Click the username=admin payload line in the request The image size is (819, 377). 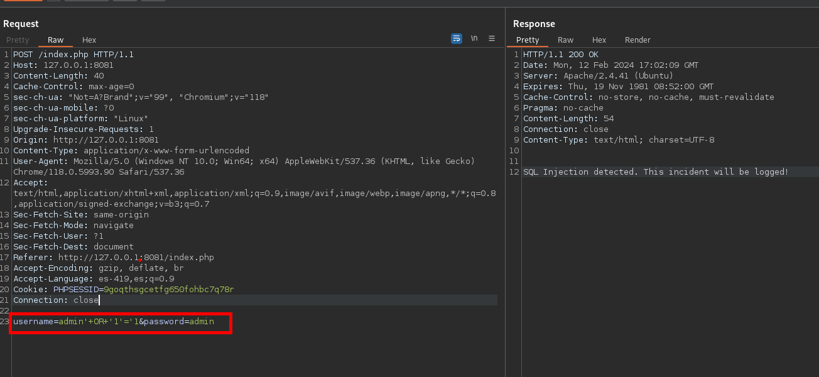click(113, 322)
